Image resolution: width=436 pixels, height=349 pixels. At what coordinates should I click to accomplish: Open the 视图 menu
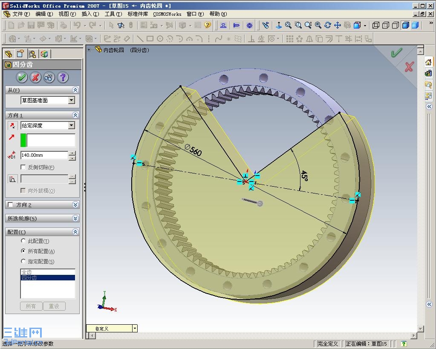(x=67, y=14)
